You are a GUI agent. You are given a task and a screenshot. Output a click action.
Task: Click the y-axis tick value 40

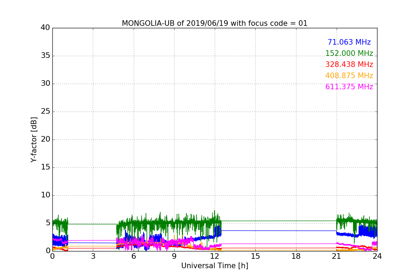pyautogui.click(x=45, y=28)
